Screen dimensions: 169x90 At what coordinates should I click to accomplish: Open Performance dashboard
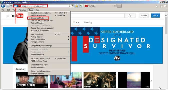(49, 58)
